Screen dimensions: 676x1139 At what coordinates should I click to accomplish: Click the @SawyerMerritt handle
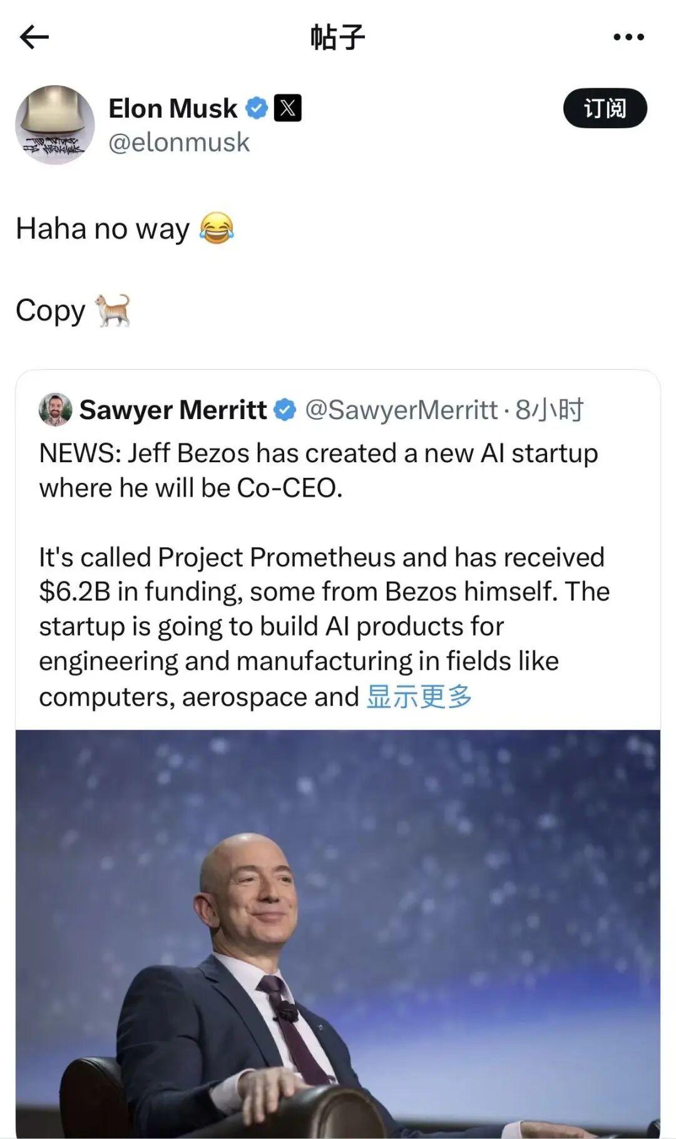401,410
